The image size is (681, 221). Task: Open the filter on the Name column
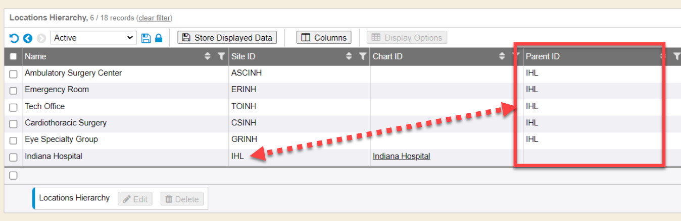[x=221, y=56]
